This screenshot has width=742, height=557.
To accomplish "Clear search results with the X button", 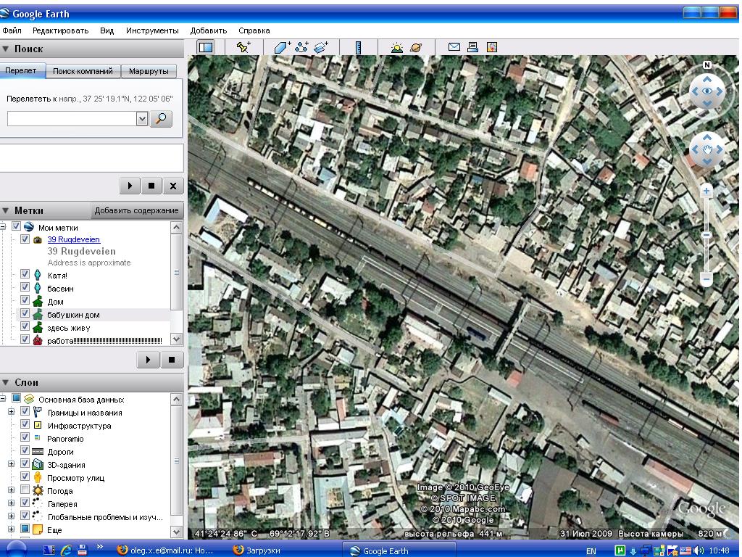I will coord(173,186).
